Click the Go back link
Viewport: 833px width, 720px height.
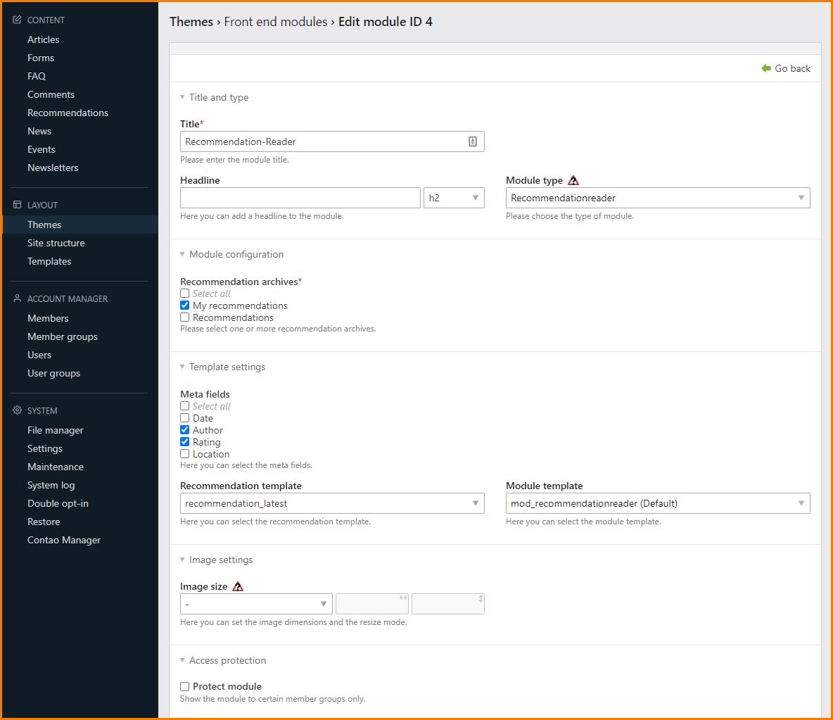click(792, 68)
